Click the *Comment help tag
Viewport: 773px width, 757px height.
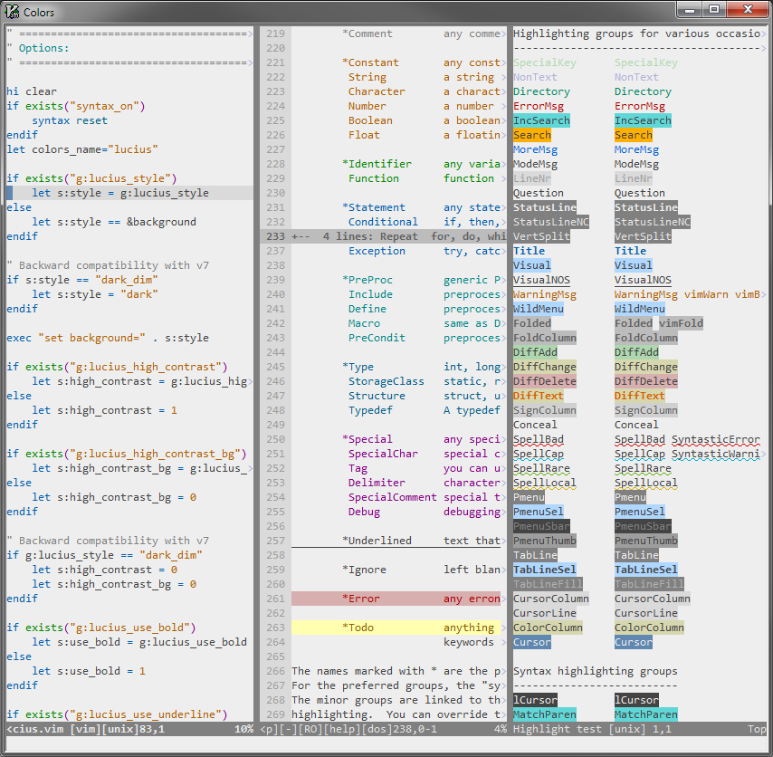(x=367, y=34)
